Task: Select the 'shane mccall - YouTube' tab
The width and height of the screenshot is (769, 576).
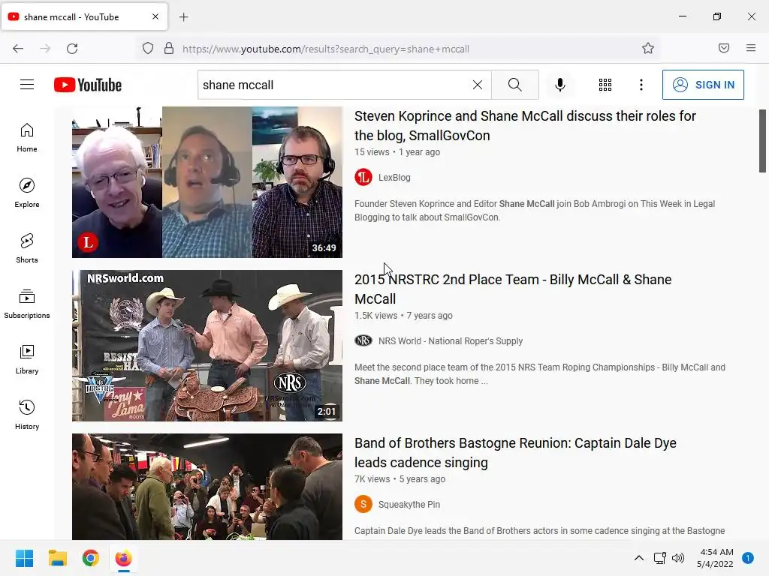Action: click(x=84, y=16)
